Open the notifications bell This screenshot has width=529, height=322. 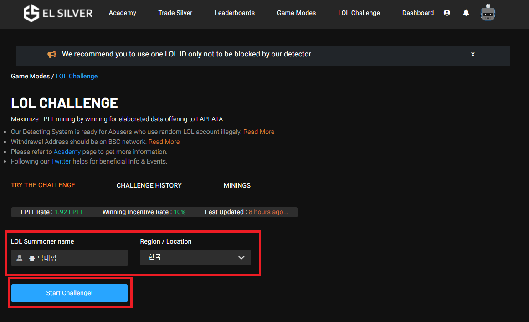click(466, 13)
